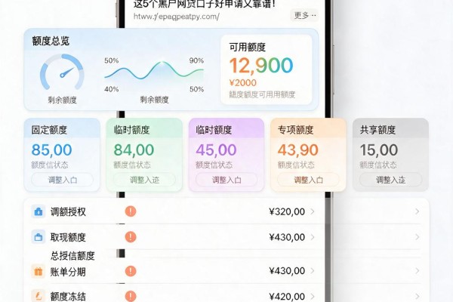Click the 45,00 amount
This screenshot has height=302, width=453.
click(216, 150)
